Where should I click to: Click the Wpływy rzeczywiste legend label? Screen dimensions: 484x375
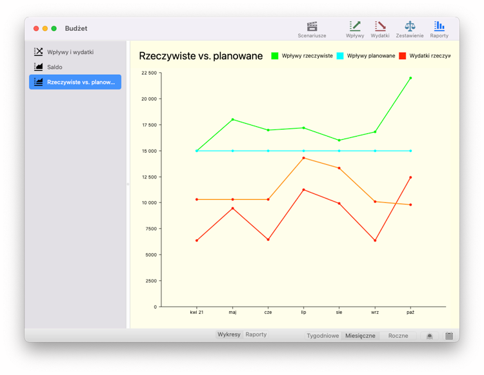tap(307, 56)
